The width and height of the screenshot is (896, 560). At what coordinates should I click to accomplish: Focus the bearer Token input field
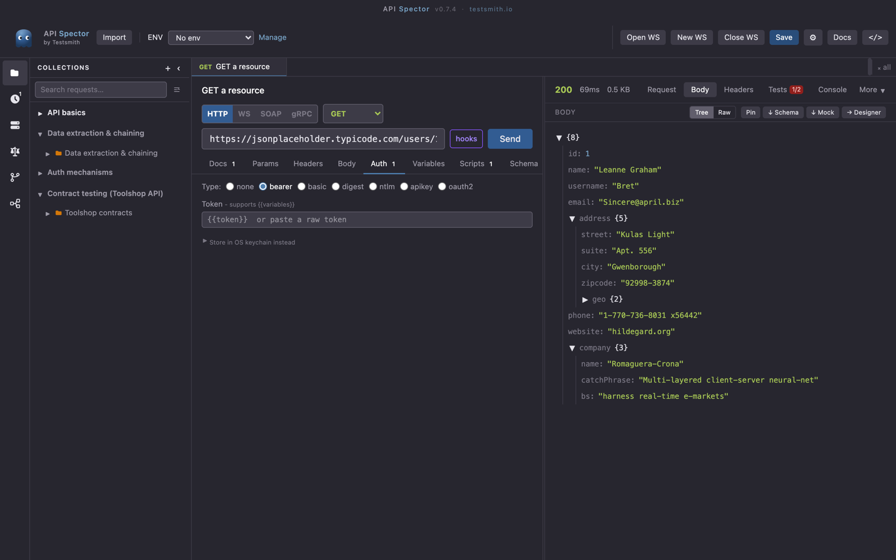367,220
